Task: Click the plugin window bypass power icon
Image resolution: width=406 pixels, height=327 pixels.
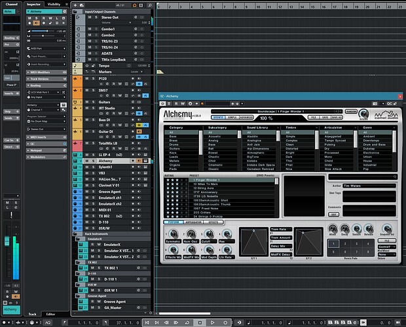Action: (x=162, y=103)
